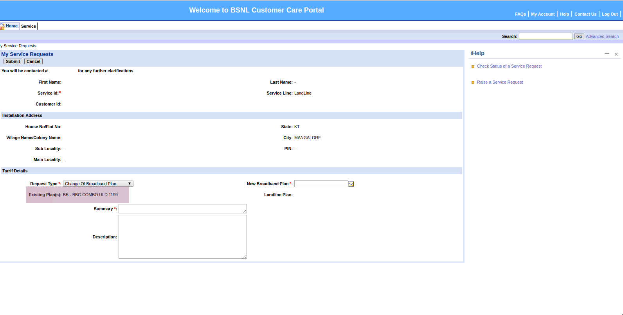The height and width of the screenshot is (315, 623).
Task: Click Go next to the search box
Action: pos(579,36)
